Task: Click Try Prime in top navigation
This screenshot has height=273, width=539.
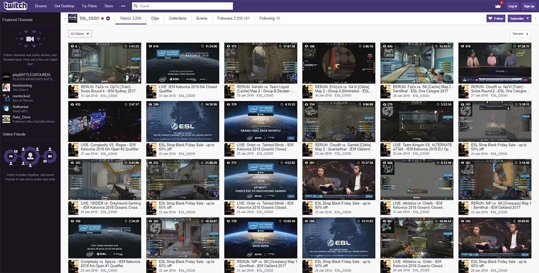Action: pos(89,6)
